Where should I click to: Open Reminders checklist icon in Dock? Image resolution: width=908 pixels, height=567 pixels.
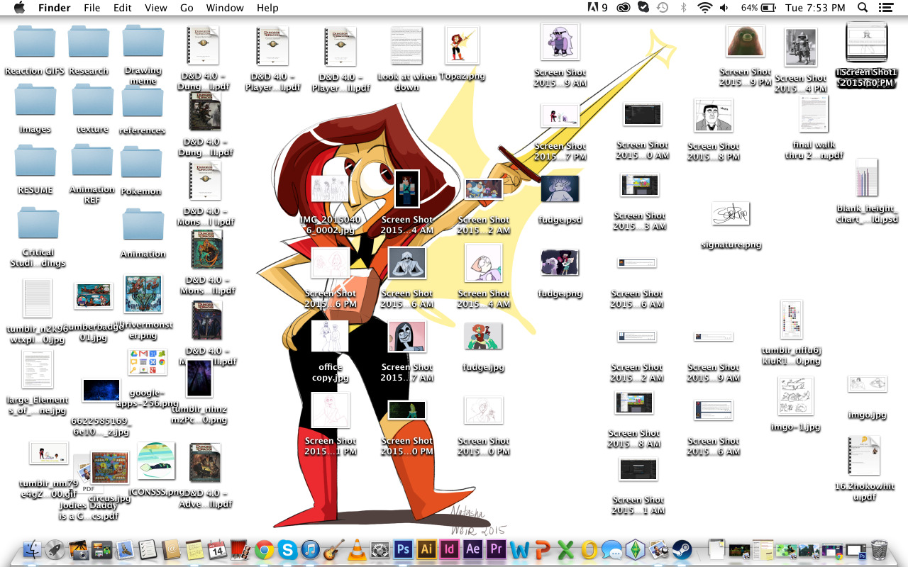[x=148, y=549]
